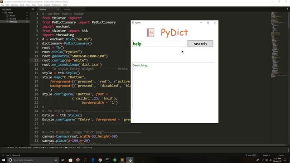The image size is (290, 163).
Task: Open the Edit menu in Sublime Text
Action: pos(7,5)
